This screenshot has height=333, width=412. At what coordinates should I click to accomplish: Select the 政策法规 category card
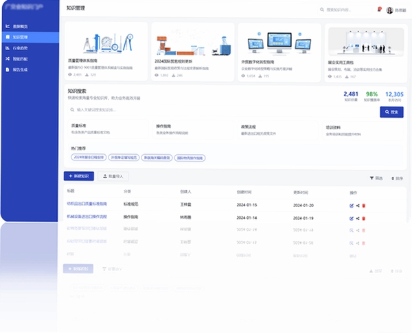(277, 130)
